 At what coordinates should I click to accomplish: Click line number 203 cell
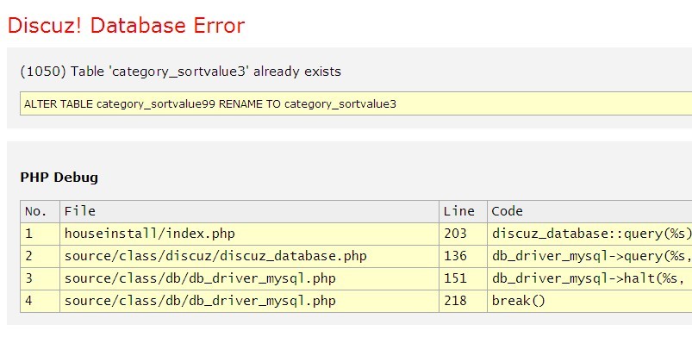click(x=463, y=234)
